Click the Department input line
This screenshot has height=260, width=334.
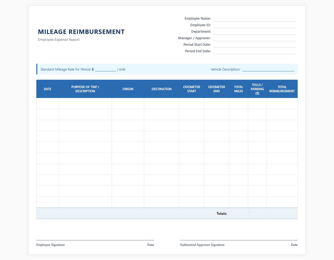255,32
